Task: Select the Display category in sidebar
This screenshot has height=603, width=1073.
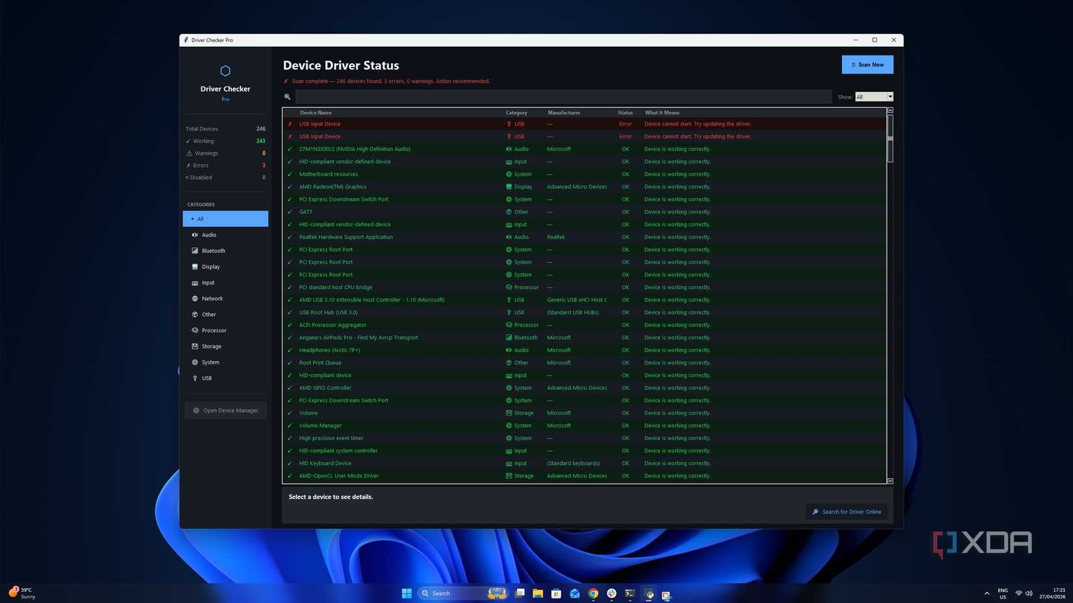Action: click(x=211, y=267)
